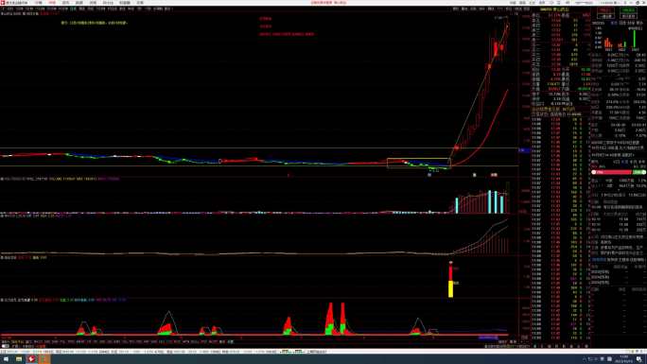Image resolution: width=647 pixels, height=364 pixels.
Task: Open File Explorer from the taskbar
Action: pos(19,359)
